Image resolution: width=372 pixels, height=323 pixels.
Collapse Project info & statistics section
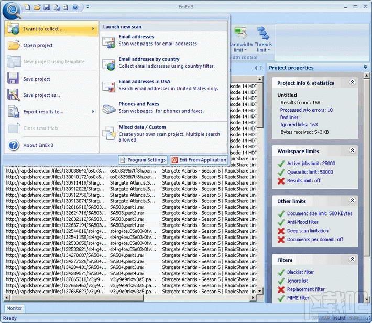(352, 82)
